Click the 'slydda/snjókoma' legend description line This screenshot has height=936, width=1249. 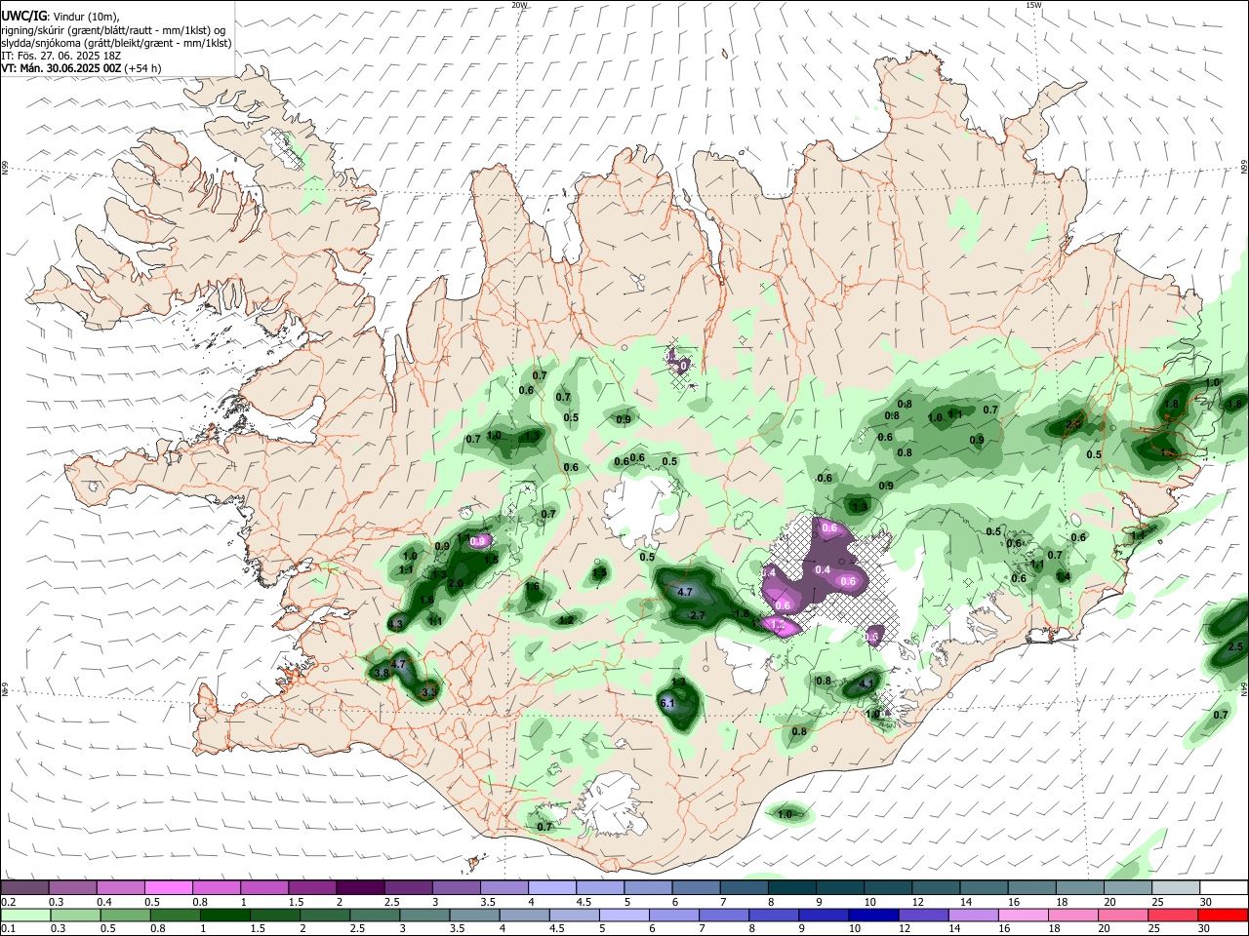point(116,43)
